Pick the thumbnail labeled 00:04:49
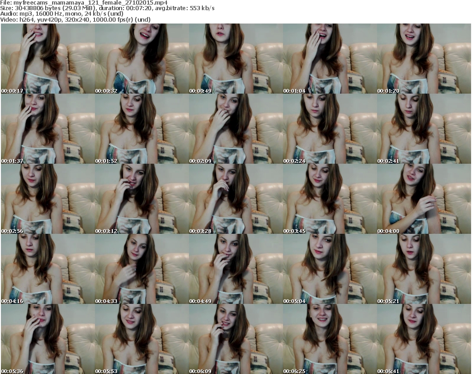The height and width of the screenshot is (374, 472). tap(236, 269)
